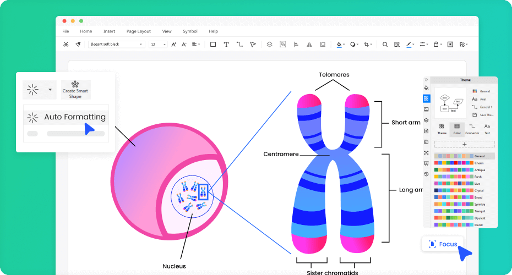This screenshot has width=512, height=275.
Task: Select the Format Painter tool
Action: click(78, 45)
